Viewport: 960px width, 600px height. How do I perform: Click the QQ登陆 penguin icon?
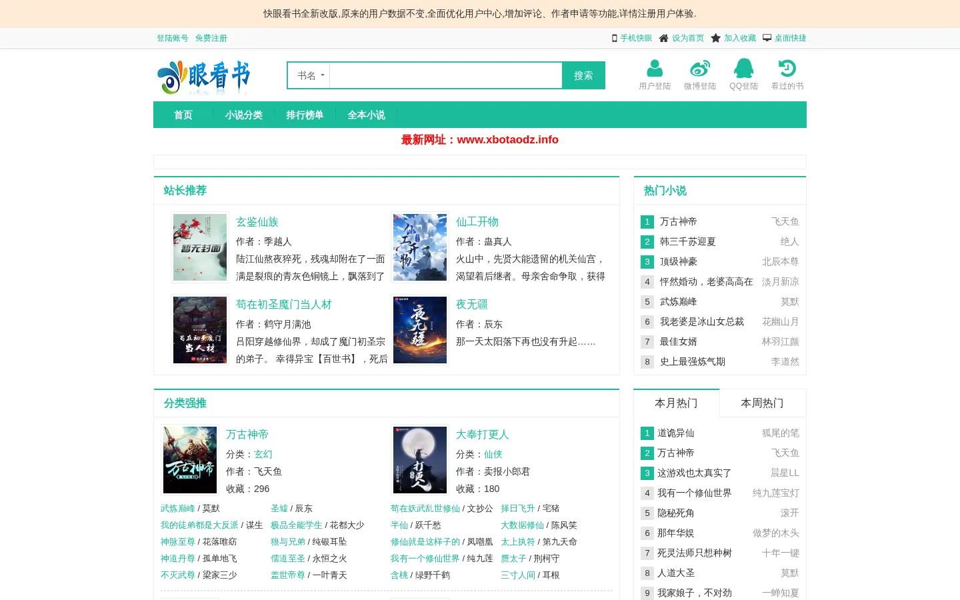pyautogui.click(x=743, y=68)
